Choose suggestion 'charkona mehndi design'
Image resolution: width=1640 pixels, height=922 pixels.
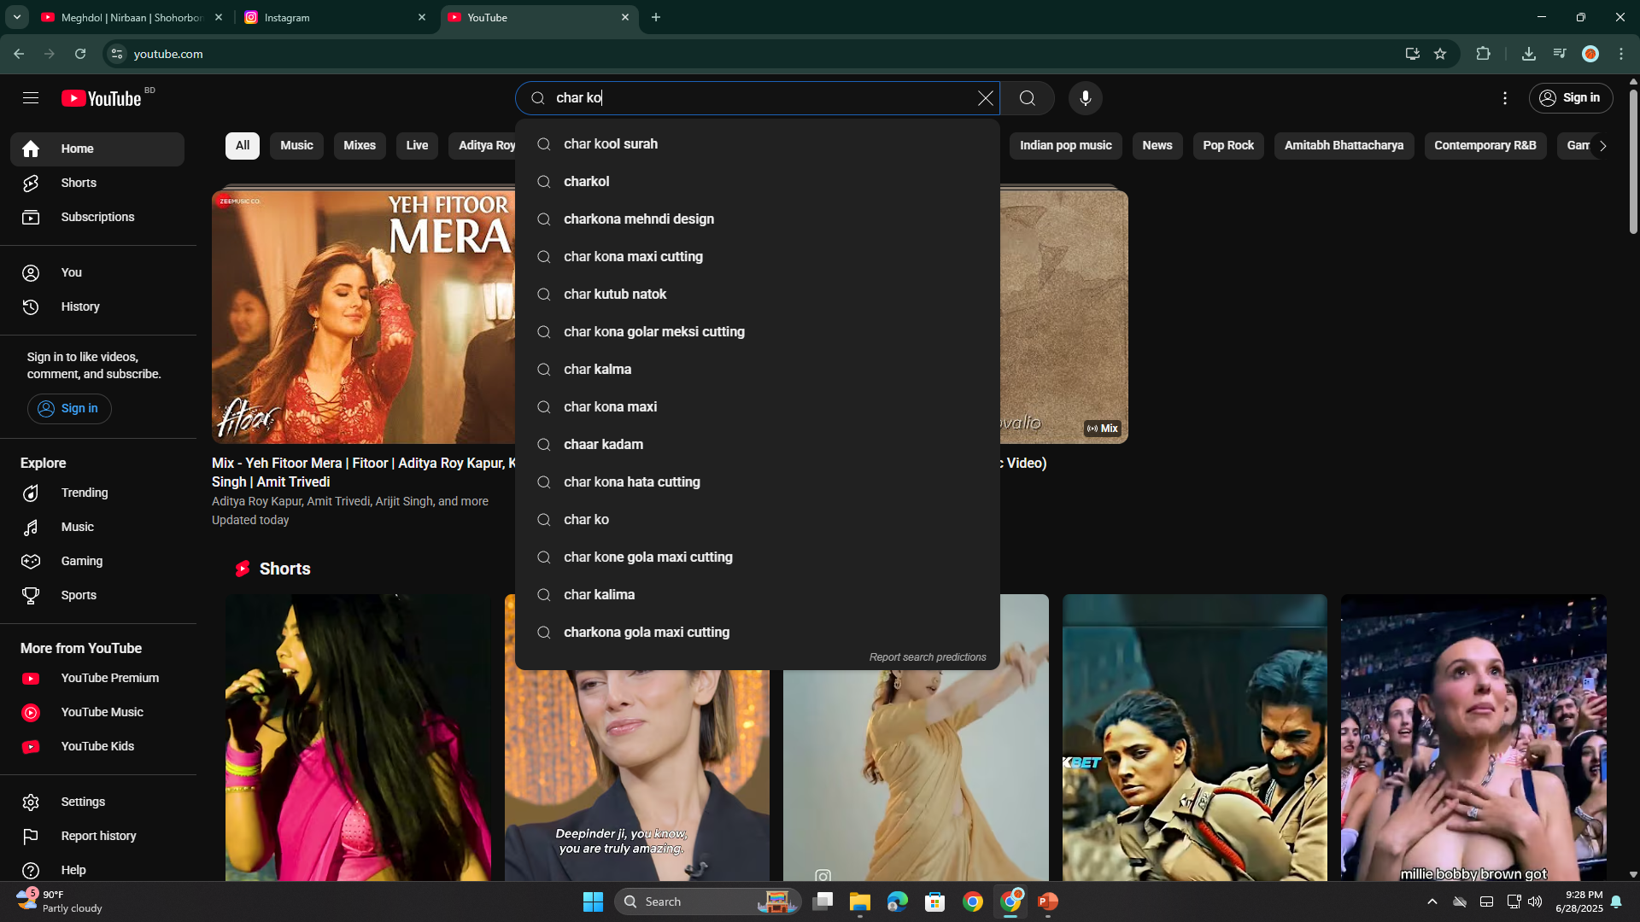point(757,219)
